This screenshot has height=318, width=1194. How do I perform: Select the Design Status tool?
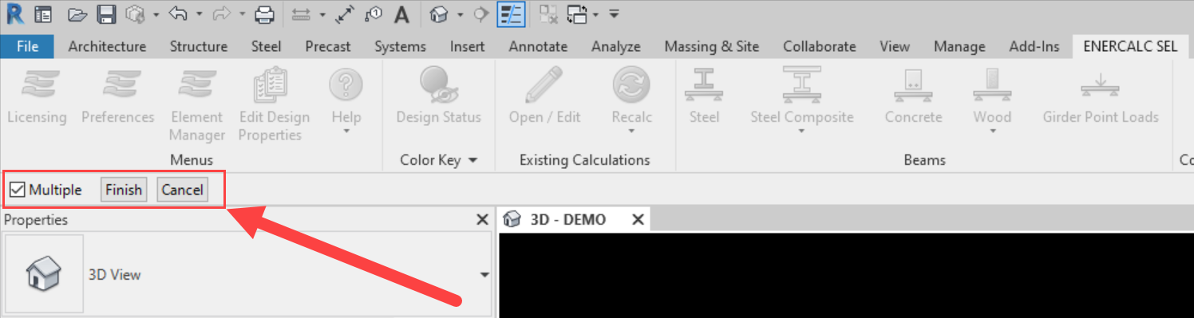438,85
